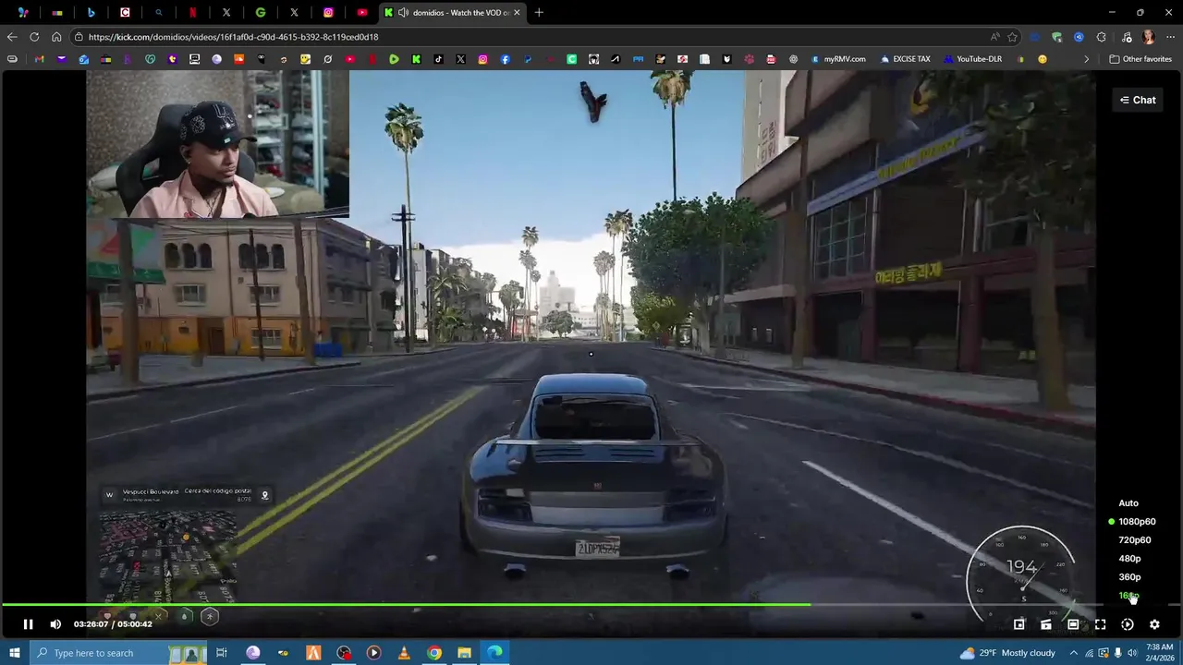Open the Windows Start menu

click(14, 653)
